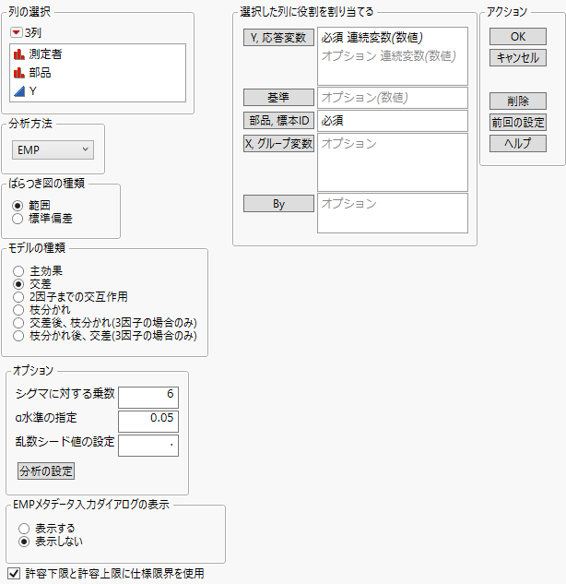
Task: Choose 範囲 for variability chart type
Action: (18, 206)
